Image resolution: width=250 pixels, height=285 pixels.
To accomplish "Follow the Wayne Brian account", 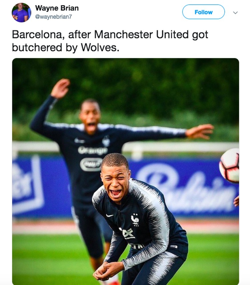I will [x=203, y=12].
